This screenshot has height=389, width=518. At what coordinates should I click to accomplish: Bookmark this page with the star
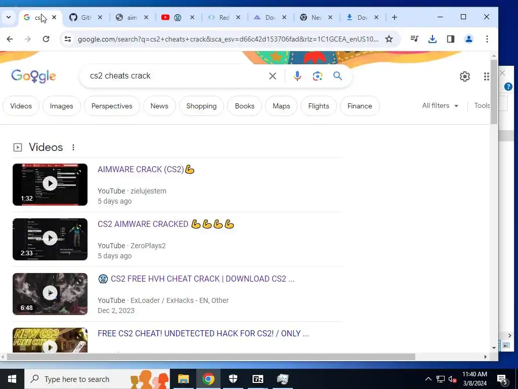[x=389, y=39]
